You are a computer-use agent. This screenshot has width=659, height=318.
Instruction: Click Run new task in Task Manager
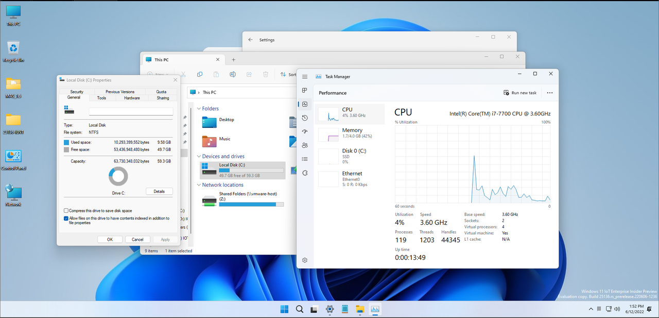pyautogui.click(x=520, y=93)
